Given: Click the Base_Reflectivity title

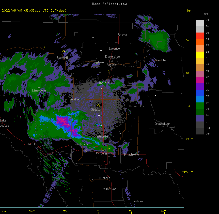Looking at the screenshot, I should 109,4.
